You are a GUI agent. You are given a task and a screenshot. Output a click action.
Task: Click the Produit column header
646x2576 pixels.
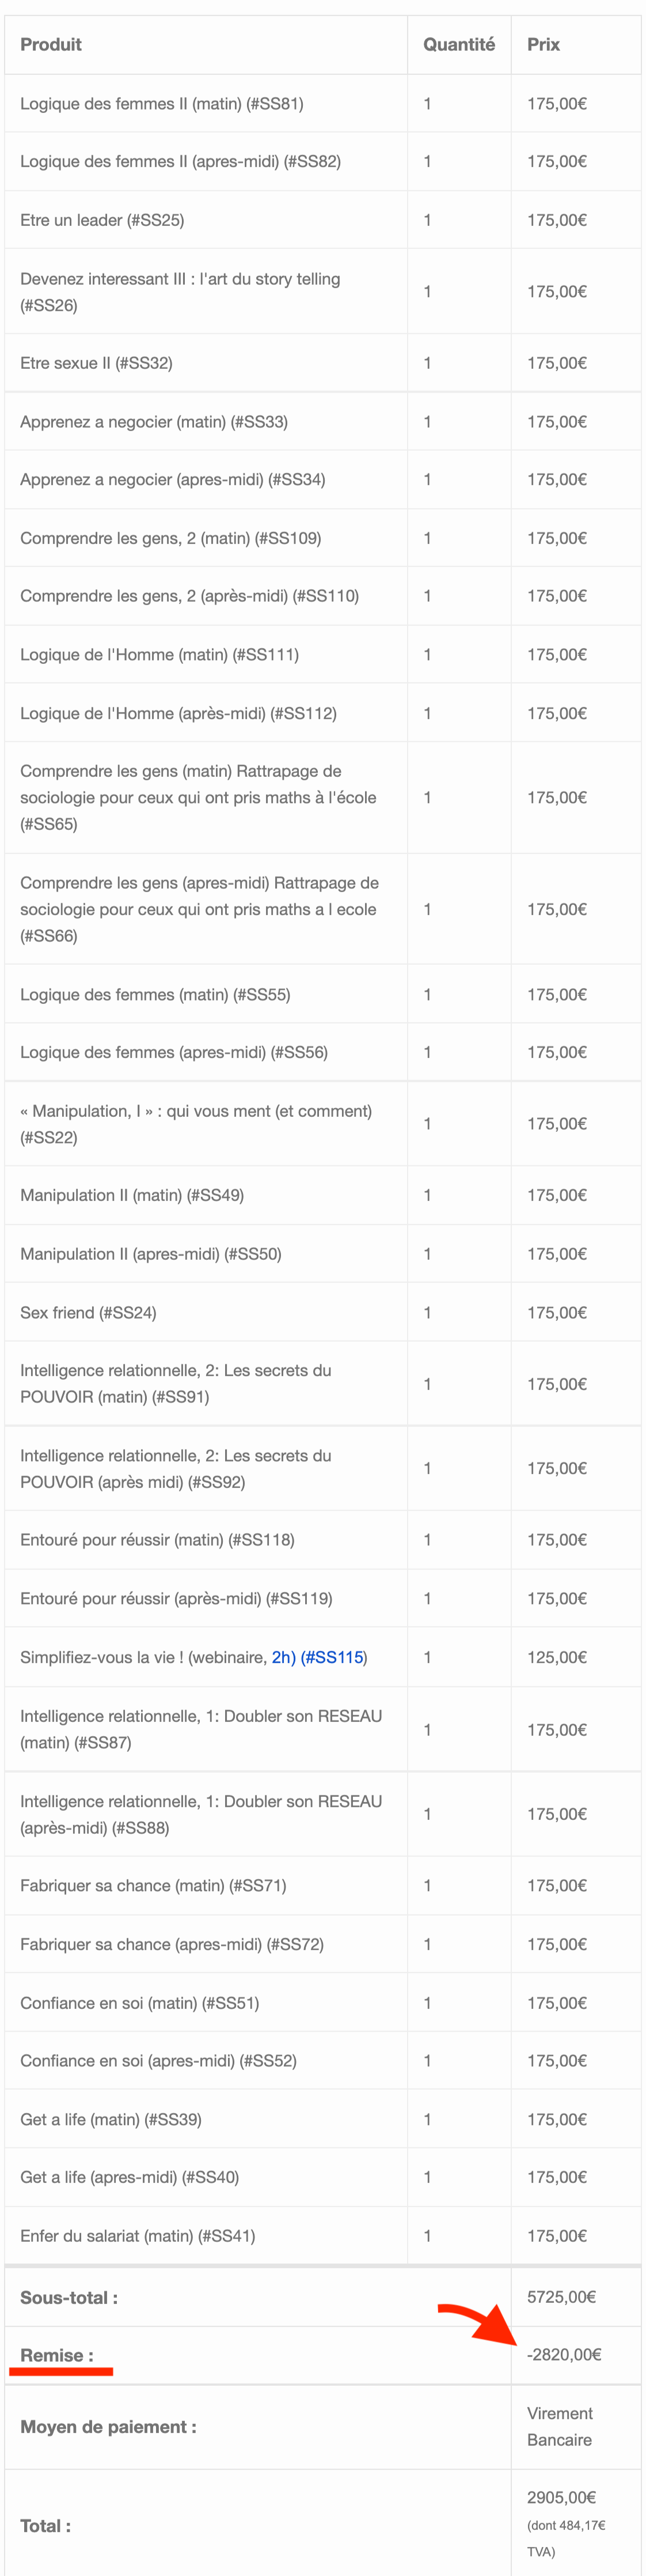tap(51, 44)
